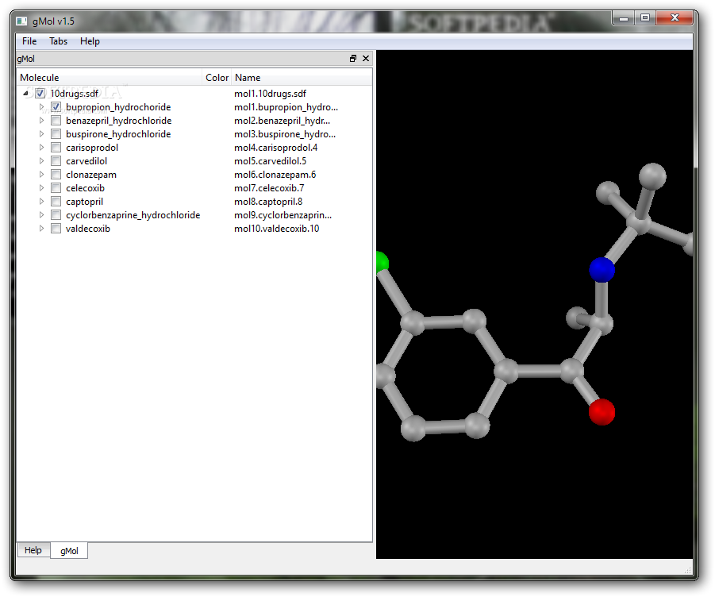The width and height of the screenshot is (715, 597).
Task: Enable benazepril_hydrochloride checkbox
Action: (56, 121)
